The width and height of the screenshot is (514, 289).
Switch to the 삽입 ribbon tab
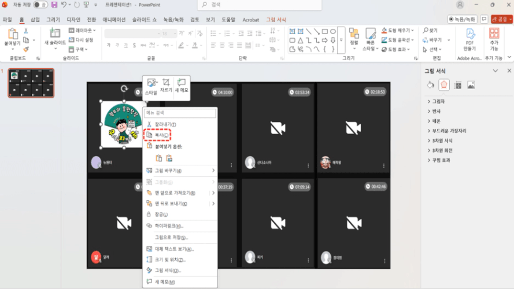35,20
